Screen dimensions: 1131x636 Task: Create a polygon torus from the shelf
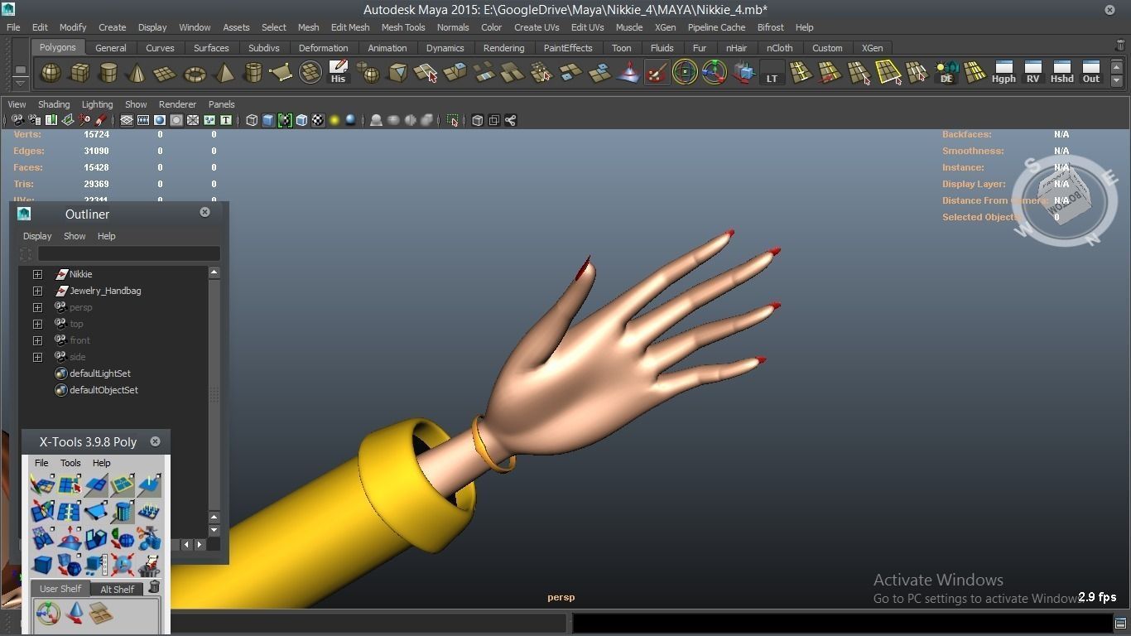pyautogui.click(x=195, y=73)
